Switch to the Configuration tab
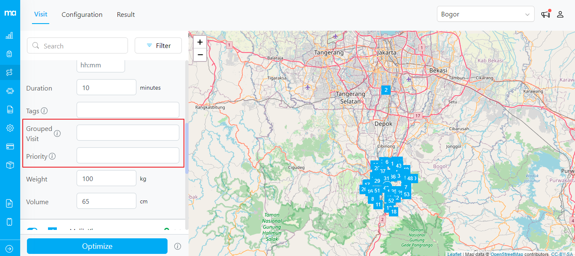Image resolution: width=575 pixels, height=256 pixels. tap(82, 14)
